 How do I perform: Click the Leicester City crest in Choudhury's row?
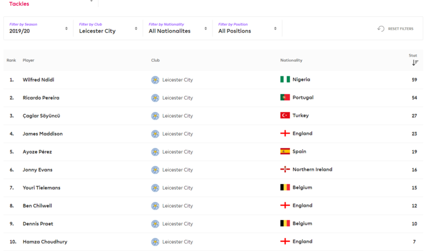coord(155,242)
